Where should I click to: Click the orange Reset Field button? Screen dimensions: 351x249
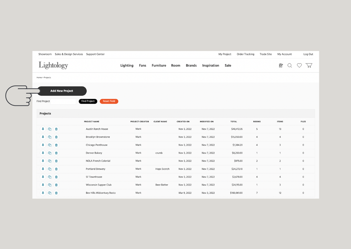point(109,101)
